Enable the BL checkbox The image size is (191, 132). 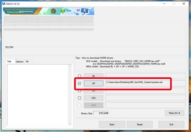click(x=79, y=76)
